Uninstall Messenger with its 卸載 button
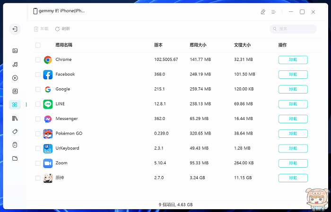 click(293, 119)
